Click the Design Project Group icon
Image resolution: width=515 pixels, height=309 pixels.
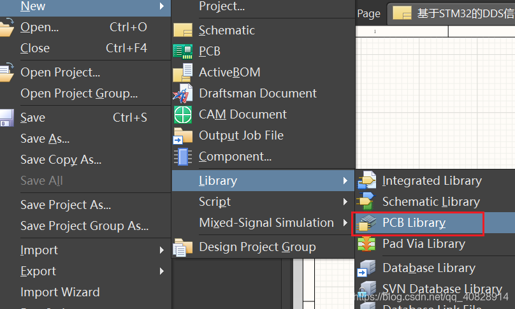tap(183, 247)
